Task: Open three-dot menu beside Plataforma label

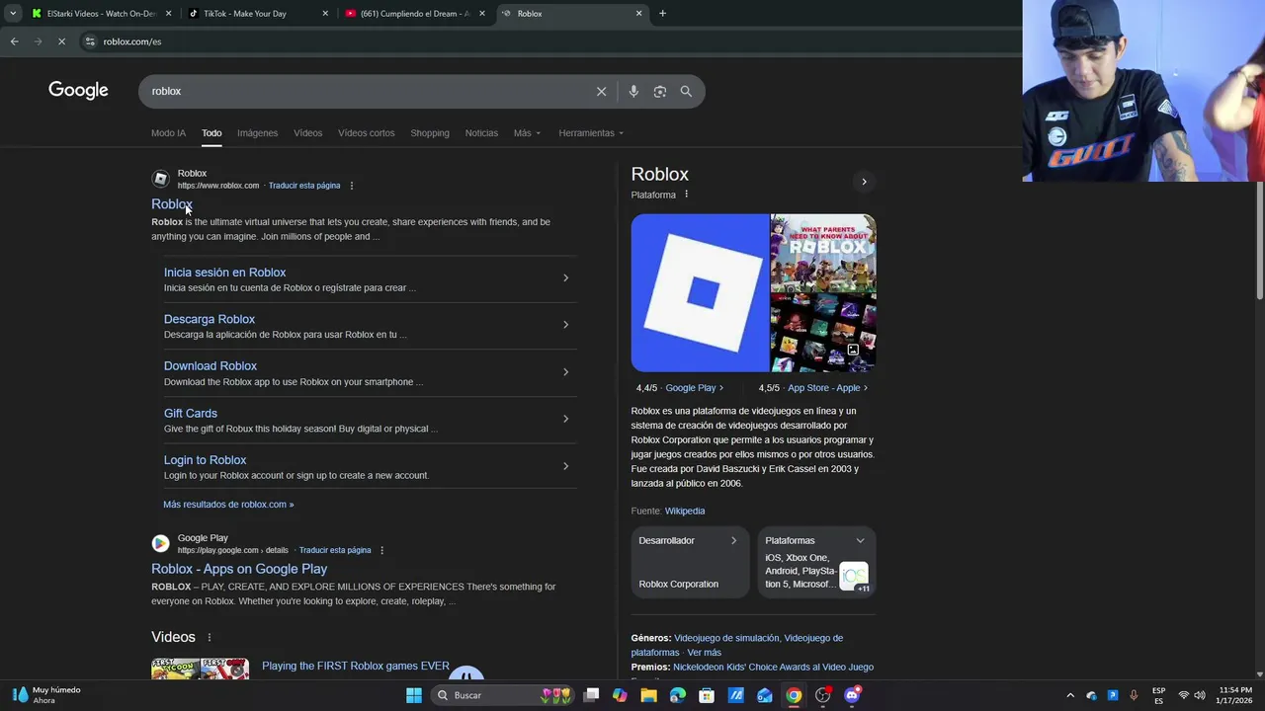Action: (x=686, y=195)
